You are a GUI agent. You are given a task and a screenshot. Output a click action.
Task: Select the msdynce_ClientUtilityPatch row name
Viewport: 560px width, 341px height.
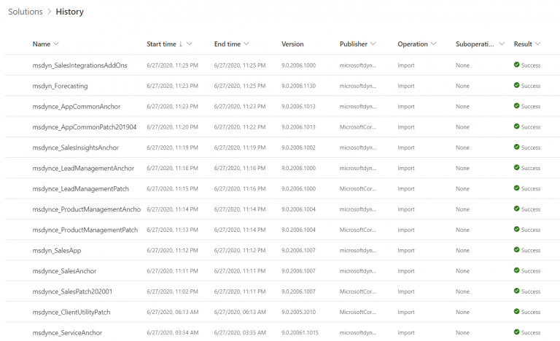(x=71, y=312)
